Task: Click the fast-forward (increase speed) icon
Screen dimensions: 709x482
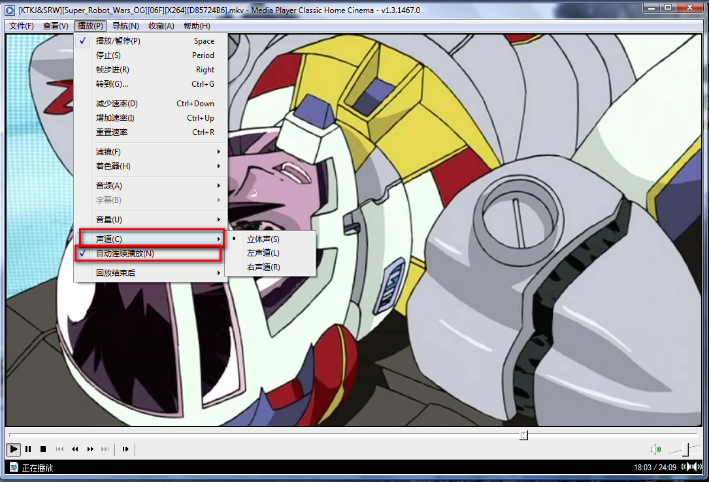Action: [x=90, y=449]
